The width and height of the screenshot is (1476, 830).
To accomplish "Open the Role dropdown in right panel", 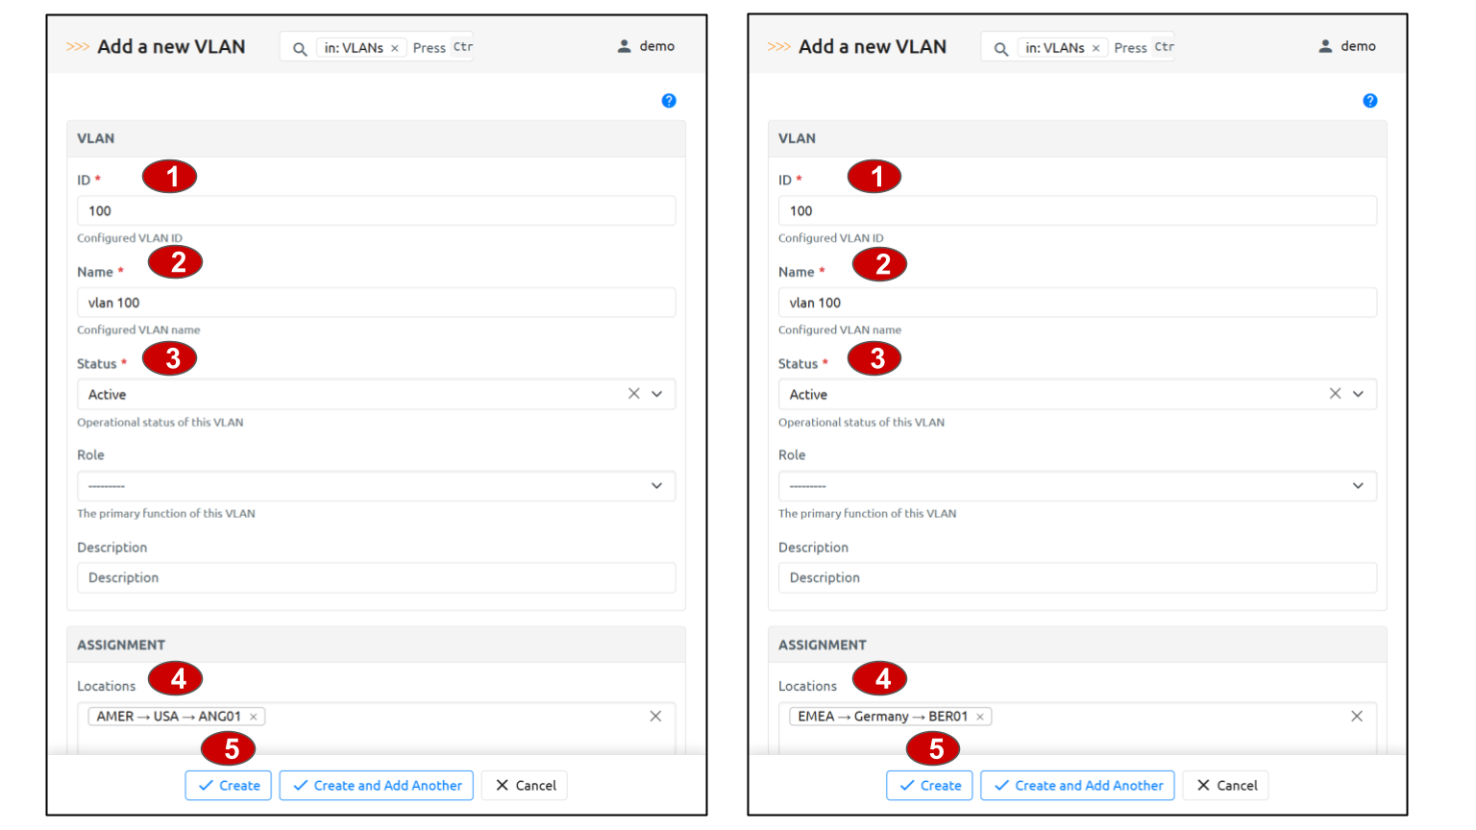I will coord(1077,486).
